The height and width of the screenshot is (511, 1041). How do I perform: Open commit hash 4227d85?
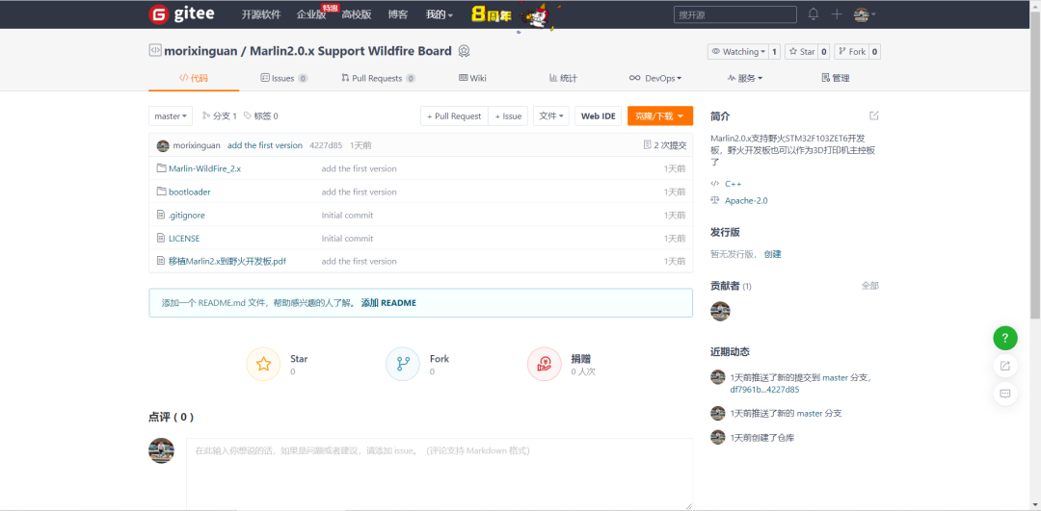(x=326, y=145)
